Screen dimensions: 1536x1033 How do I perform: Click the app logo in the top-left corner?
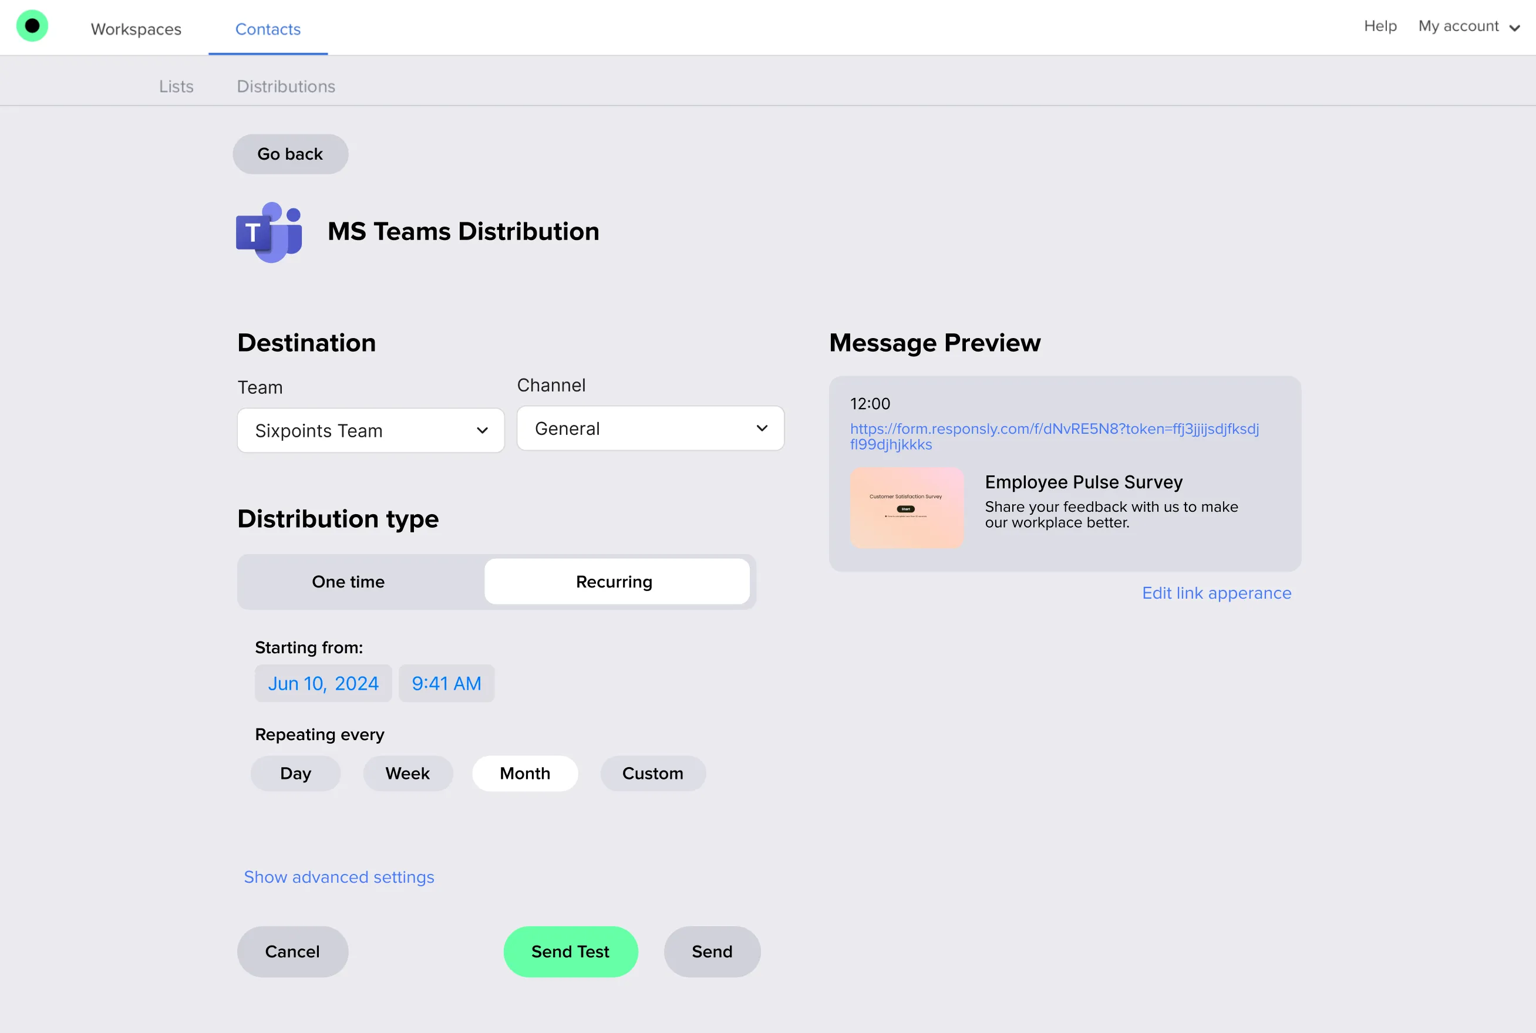[32, 25]
